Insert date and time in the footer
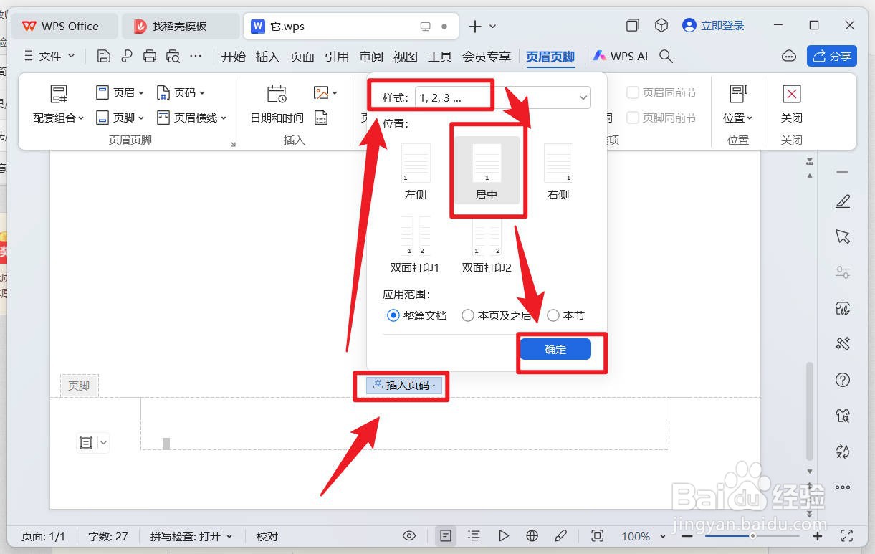This screenshot has width=875, height=554. pos(276,104)
